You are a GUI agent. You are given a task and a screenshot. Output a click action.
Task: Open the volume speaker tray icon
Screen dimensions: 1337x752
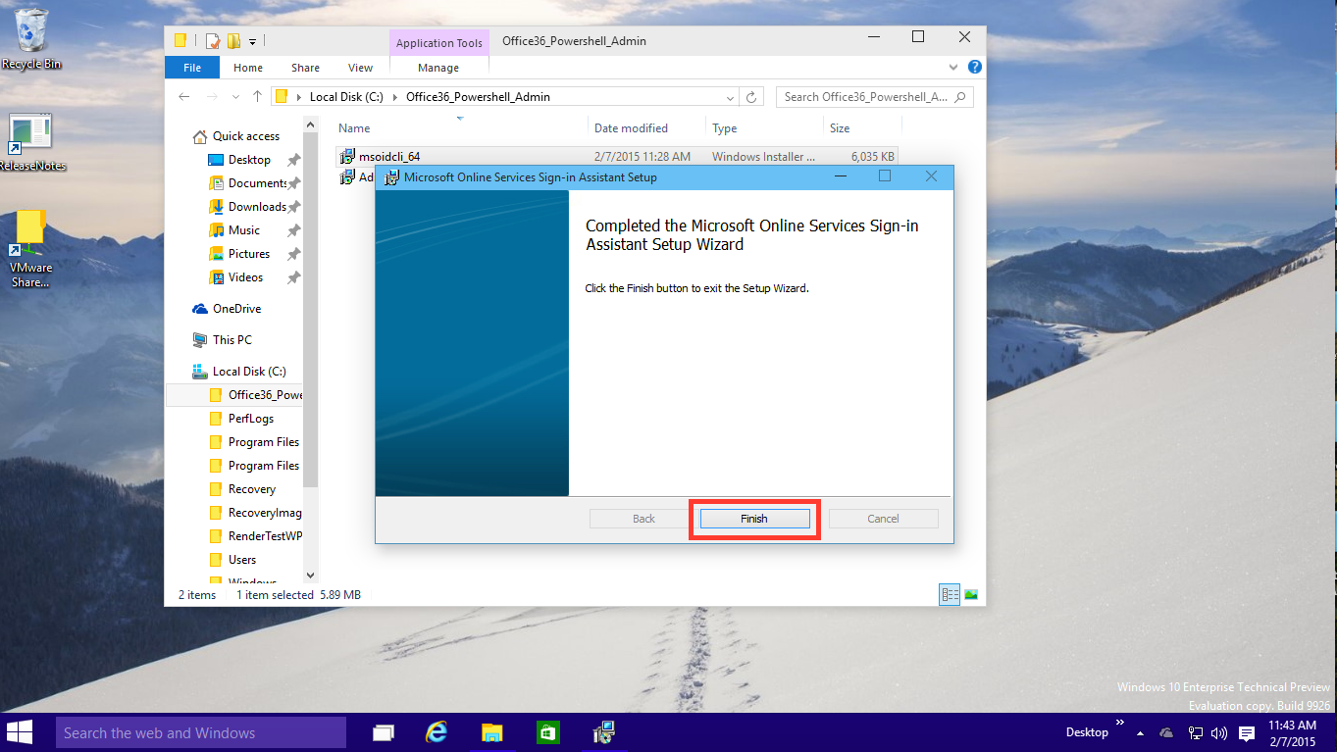tap(1219, 733)
